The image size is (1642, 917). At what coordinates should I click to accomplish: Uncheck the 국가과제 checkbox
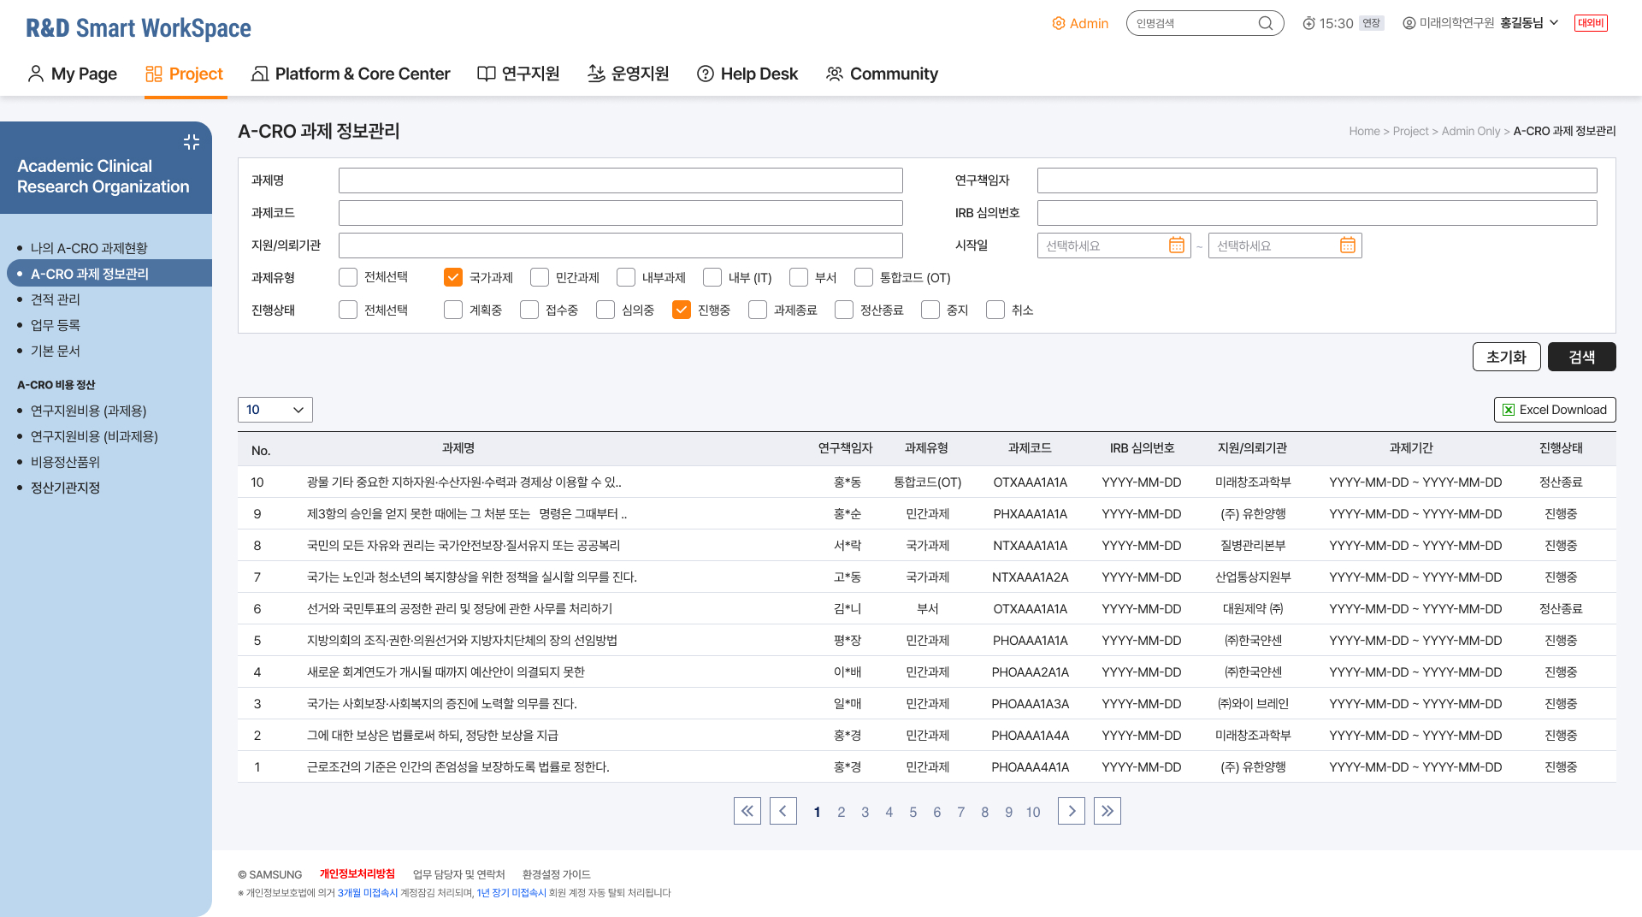[453, 277]
